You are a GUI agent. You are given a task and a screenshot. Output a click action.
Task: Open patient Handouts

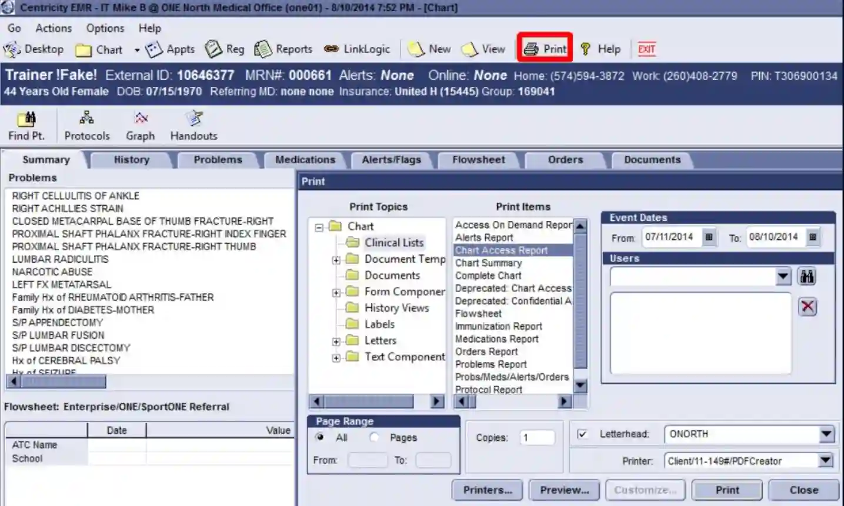click(x=193, y=125)
